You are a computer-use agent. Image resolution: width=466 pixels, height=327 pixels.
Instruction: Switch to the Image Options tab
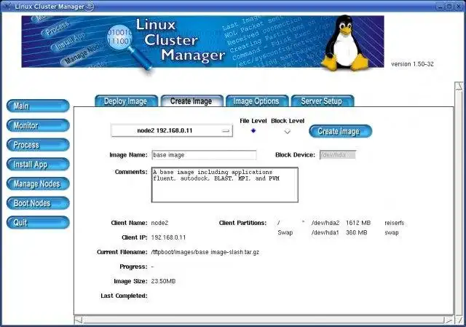pyautogui.click(x=257, y=101)
